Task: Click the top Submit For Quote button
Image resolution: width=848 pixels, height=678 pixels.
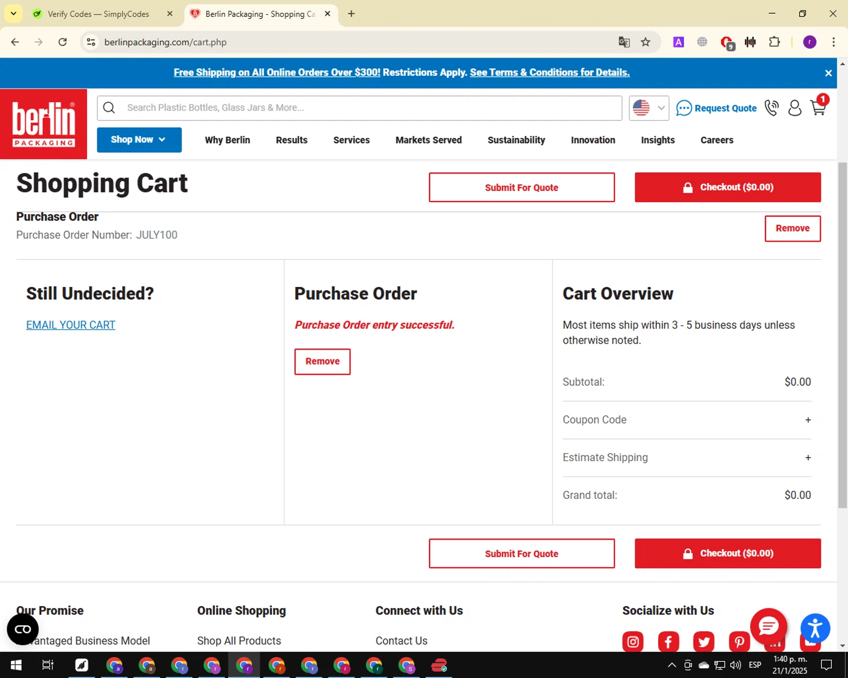Action: click(x=522, y=188)
